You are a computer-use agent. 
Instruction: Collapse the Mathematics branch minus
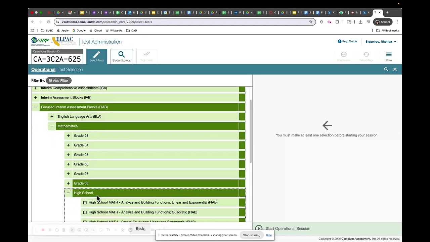tap(52, 126)
